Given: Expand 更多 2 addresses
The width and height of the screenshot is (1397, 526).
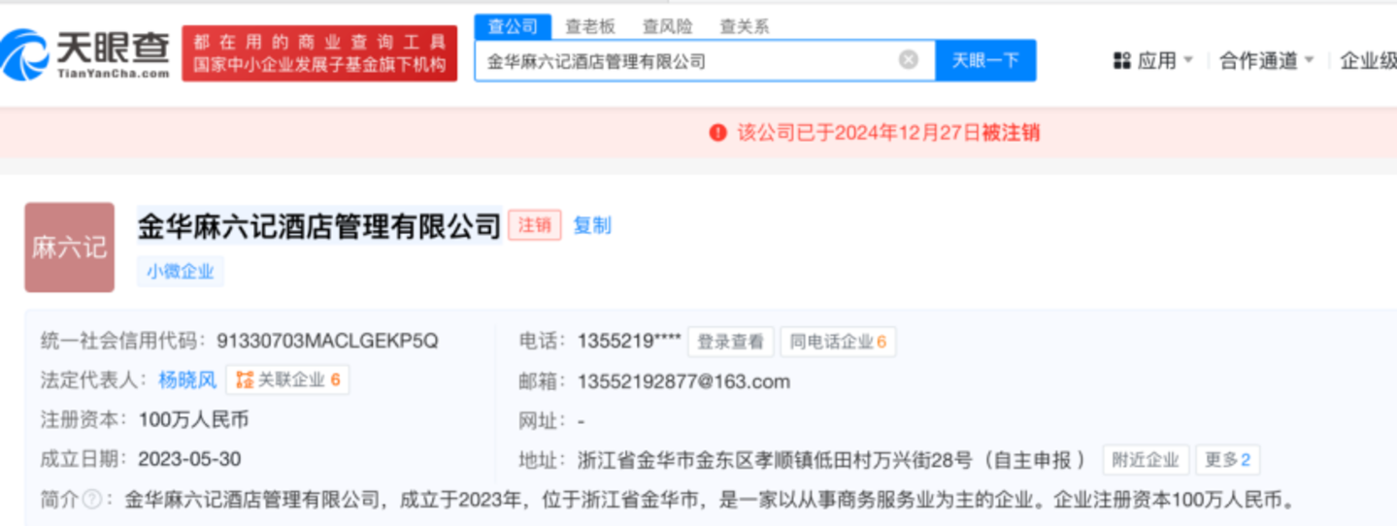Looking at the screenshot, I should (1227, 460).
